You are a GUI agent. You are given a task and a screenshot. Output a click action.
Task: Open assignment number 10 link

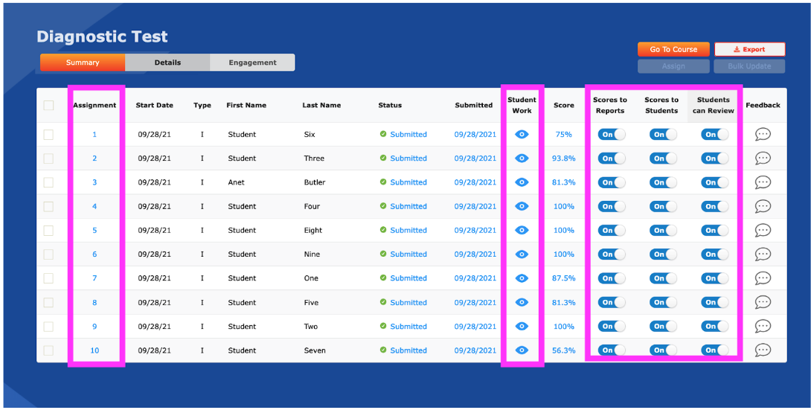pos(94,350)
